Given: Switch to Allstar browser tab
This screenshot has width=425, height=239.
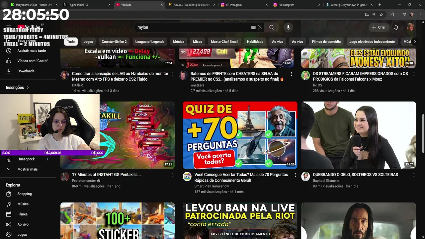Looking at the screenshot, I should coord(349,5).
